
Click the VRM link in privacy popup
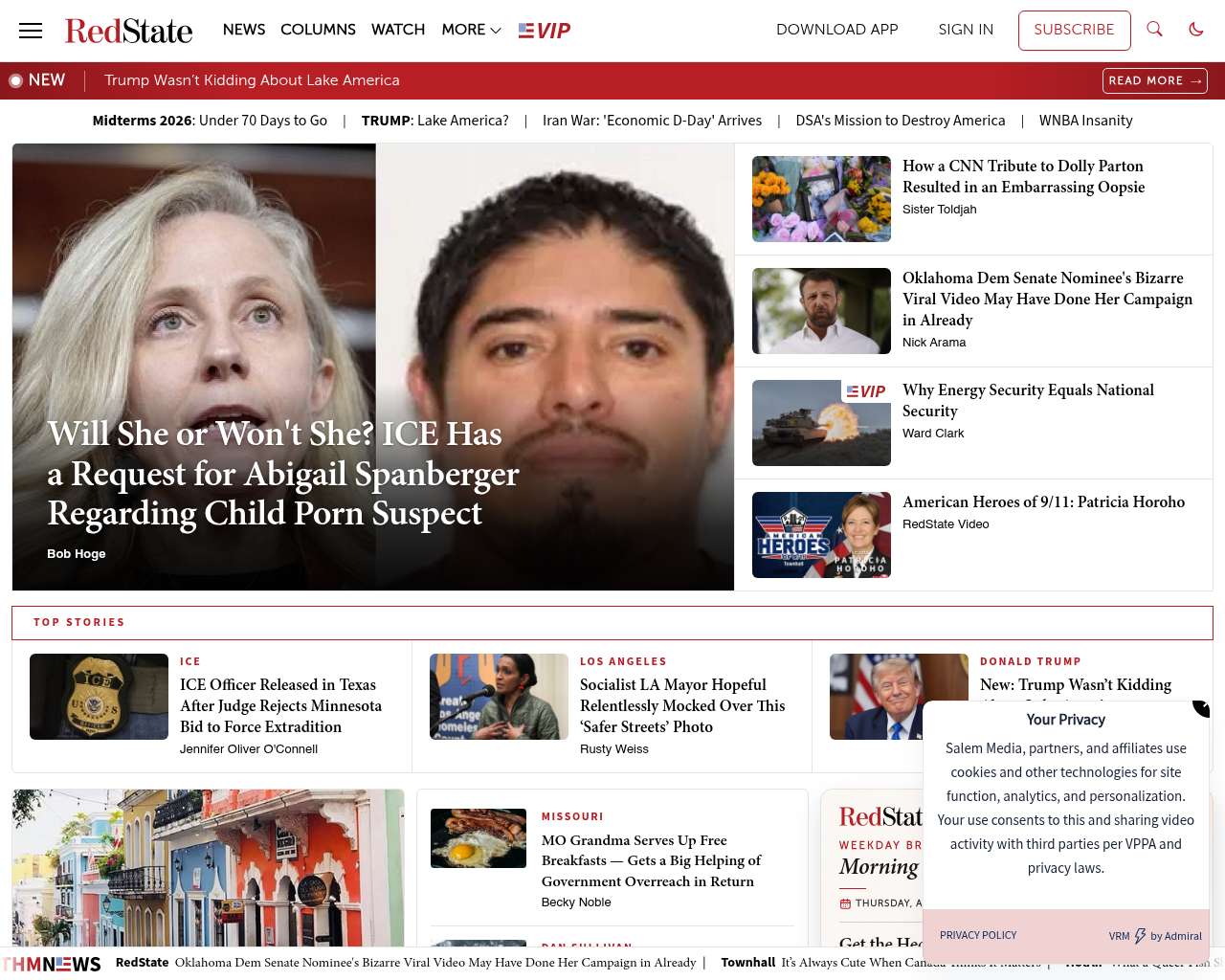point(1120,936)
